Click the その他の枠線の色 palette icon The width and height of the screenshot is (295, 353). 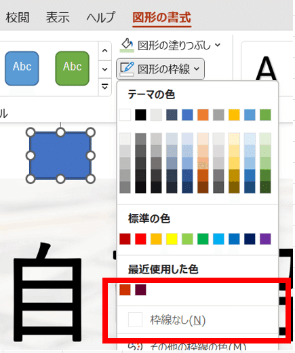(x=135, y=347)
